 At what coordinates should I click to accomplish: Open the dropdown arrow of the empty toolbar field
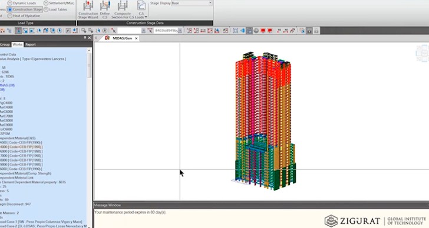(143, 31)
